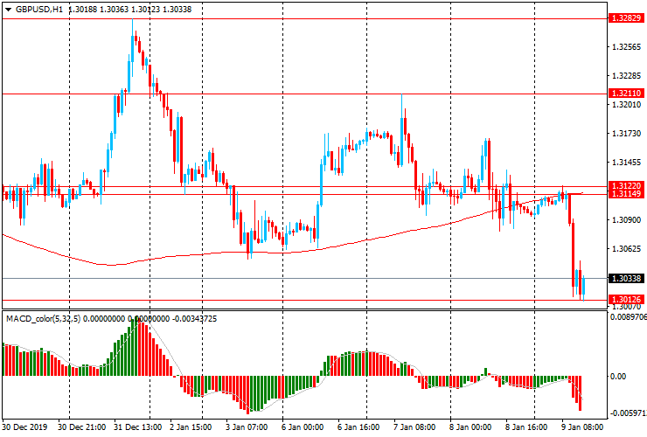Click the GBPUSD,H1 symbol title text
Screen dimensions: 647x437
click(x=39, y=9)
